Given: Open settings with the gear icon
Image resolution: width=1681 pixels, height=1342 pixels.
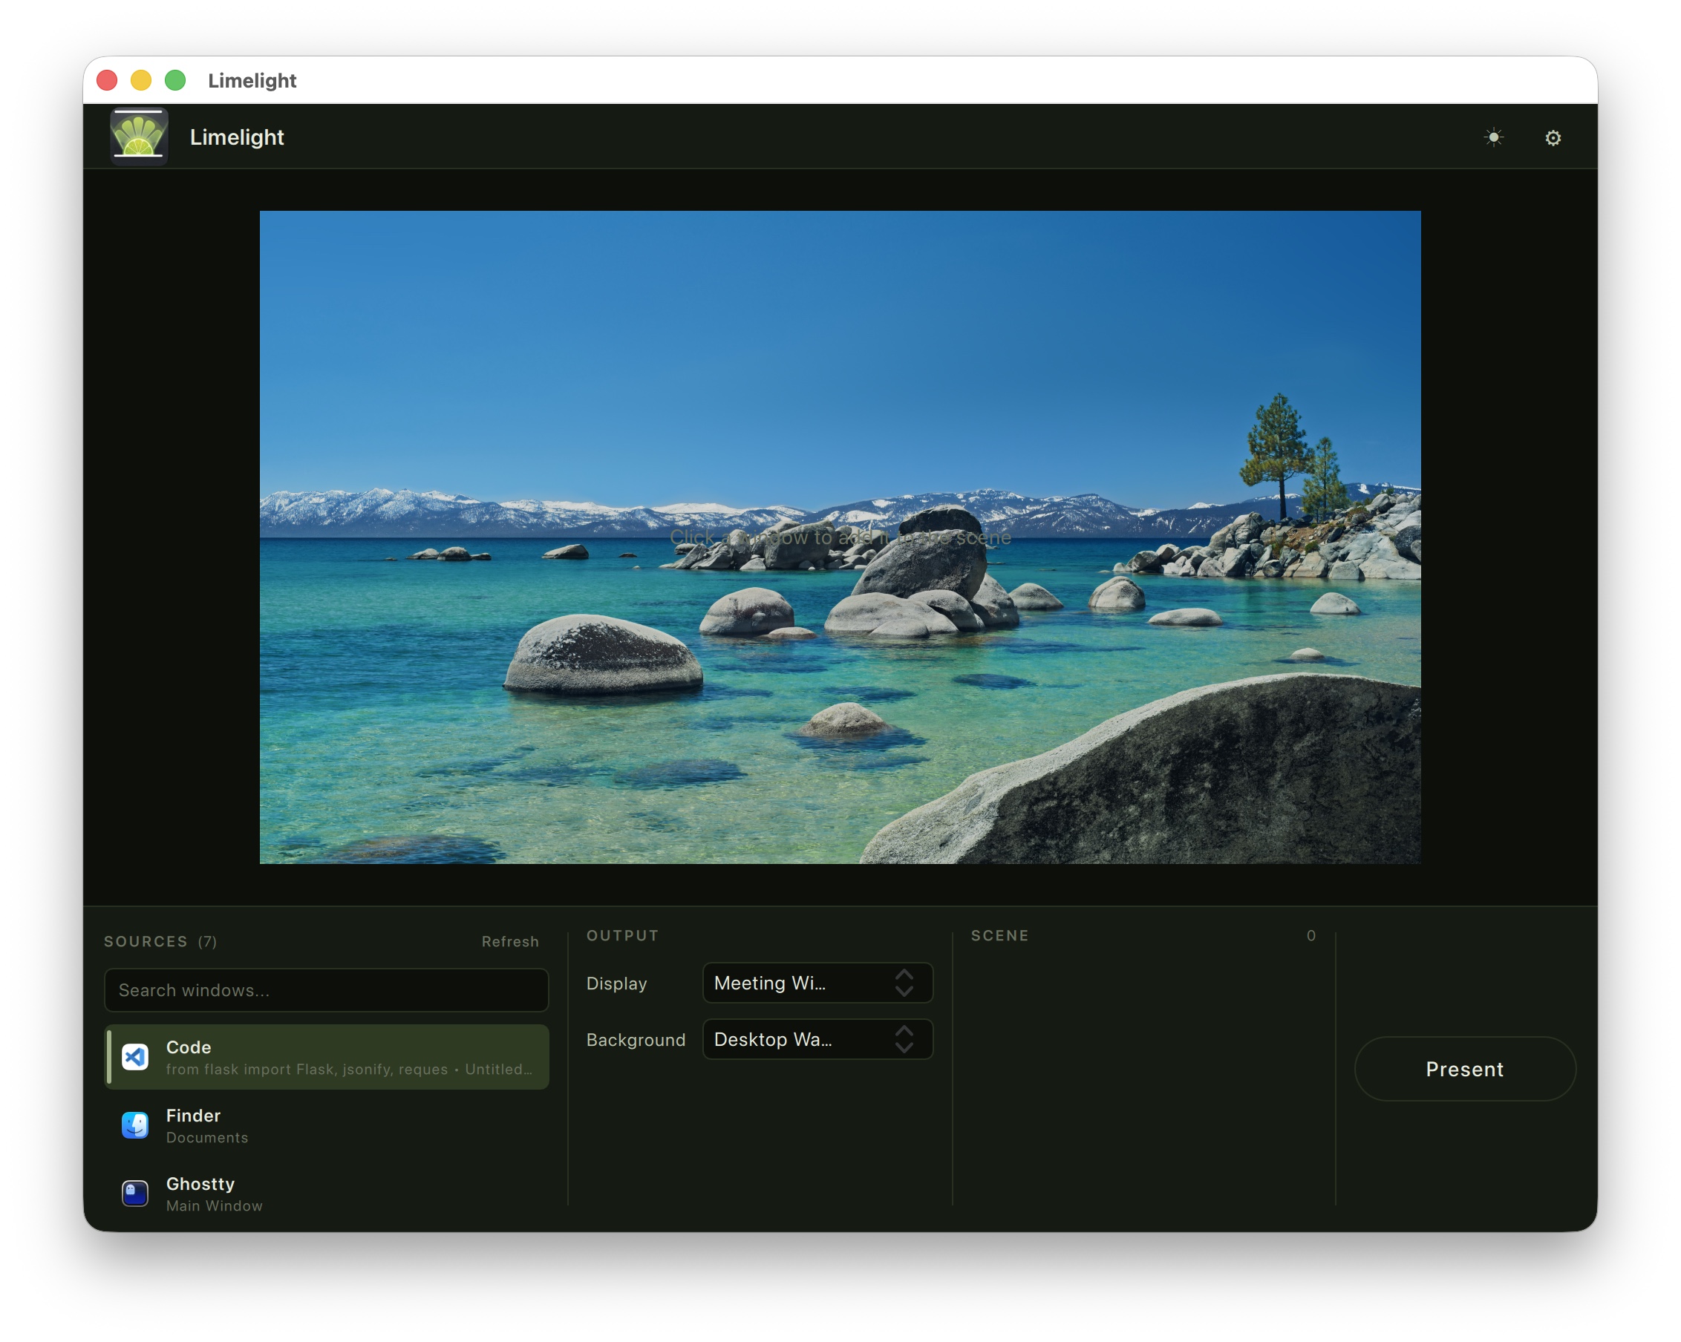Looking at the screenshot, I should click(x=1553, y=137).
